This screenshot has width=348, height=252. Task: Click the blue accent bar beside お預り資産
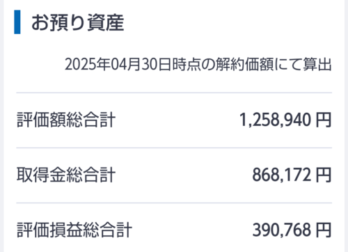pyautogui.click(x=17, y=22)
